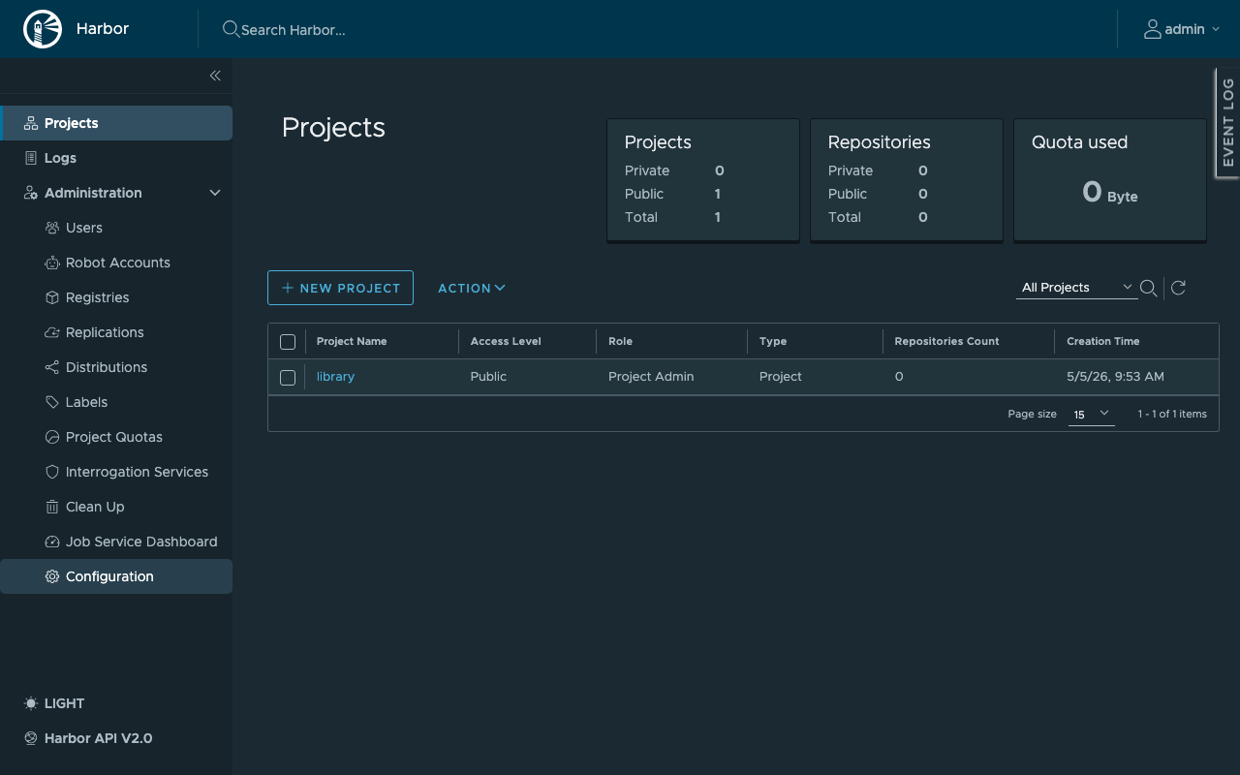Viewport: 1240px width, 775px height.
Task: Open the admin account dropdown
Action: [x=1181, y=29]
